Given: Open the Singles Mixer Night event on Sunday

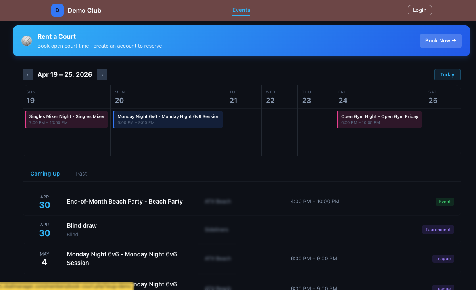Looking at the screenshot, I should click(66, 119).
